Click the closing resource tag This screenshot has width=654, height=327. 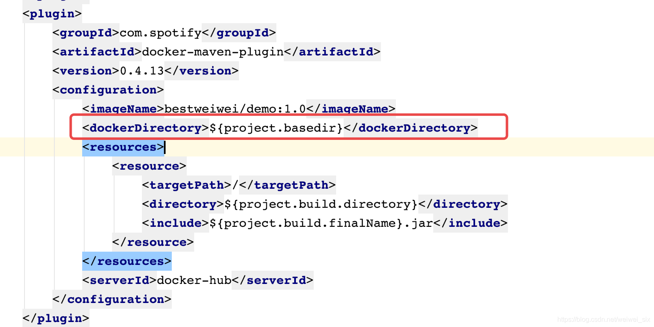pos(153,242)
